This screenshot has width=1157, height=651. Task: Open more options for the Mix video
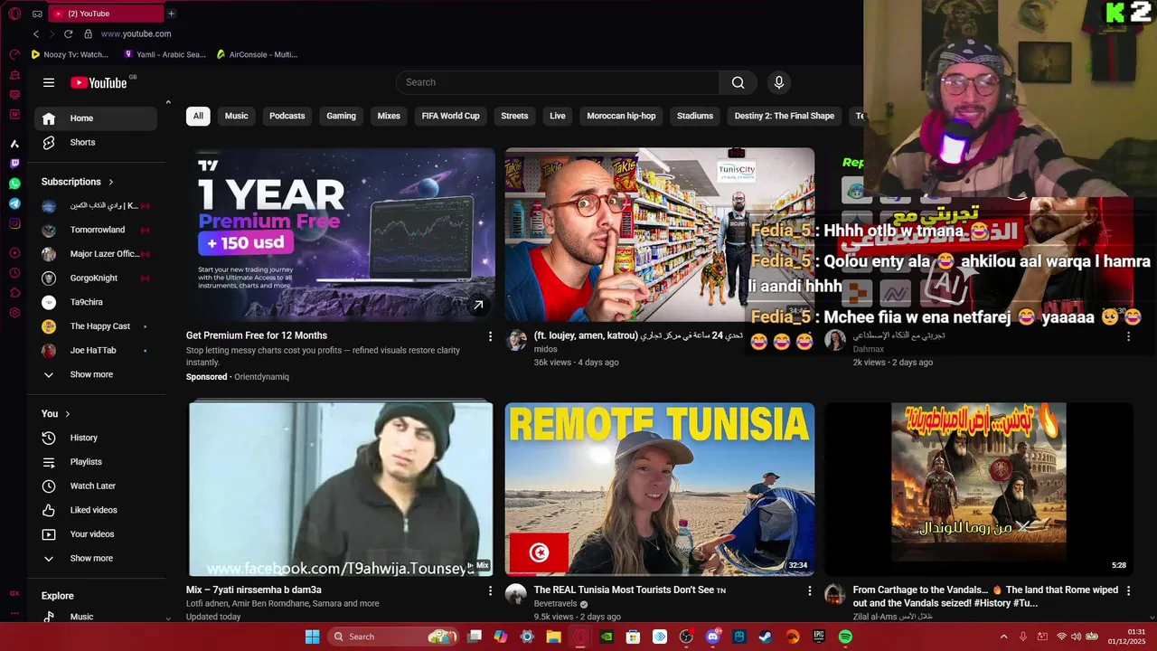point(491,590)
